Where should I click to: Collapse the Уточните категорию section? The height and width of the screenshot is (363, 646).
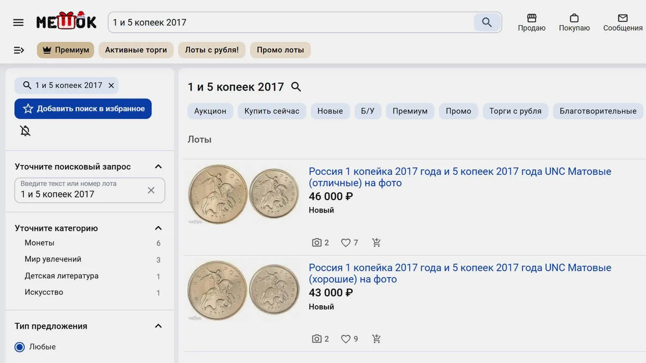coord(158,228)
